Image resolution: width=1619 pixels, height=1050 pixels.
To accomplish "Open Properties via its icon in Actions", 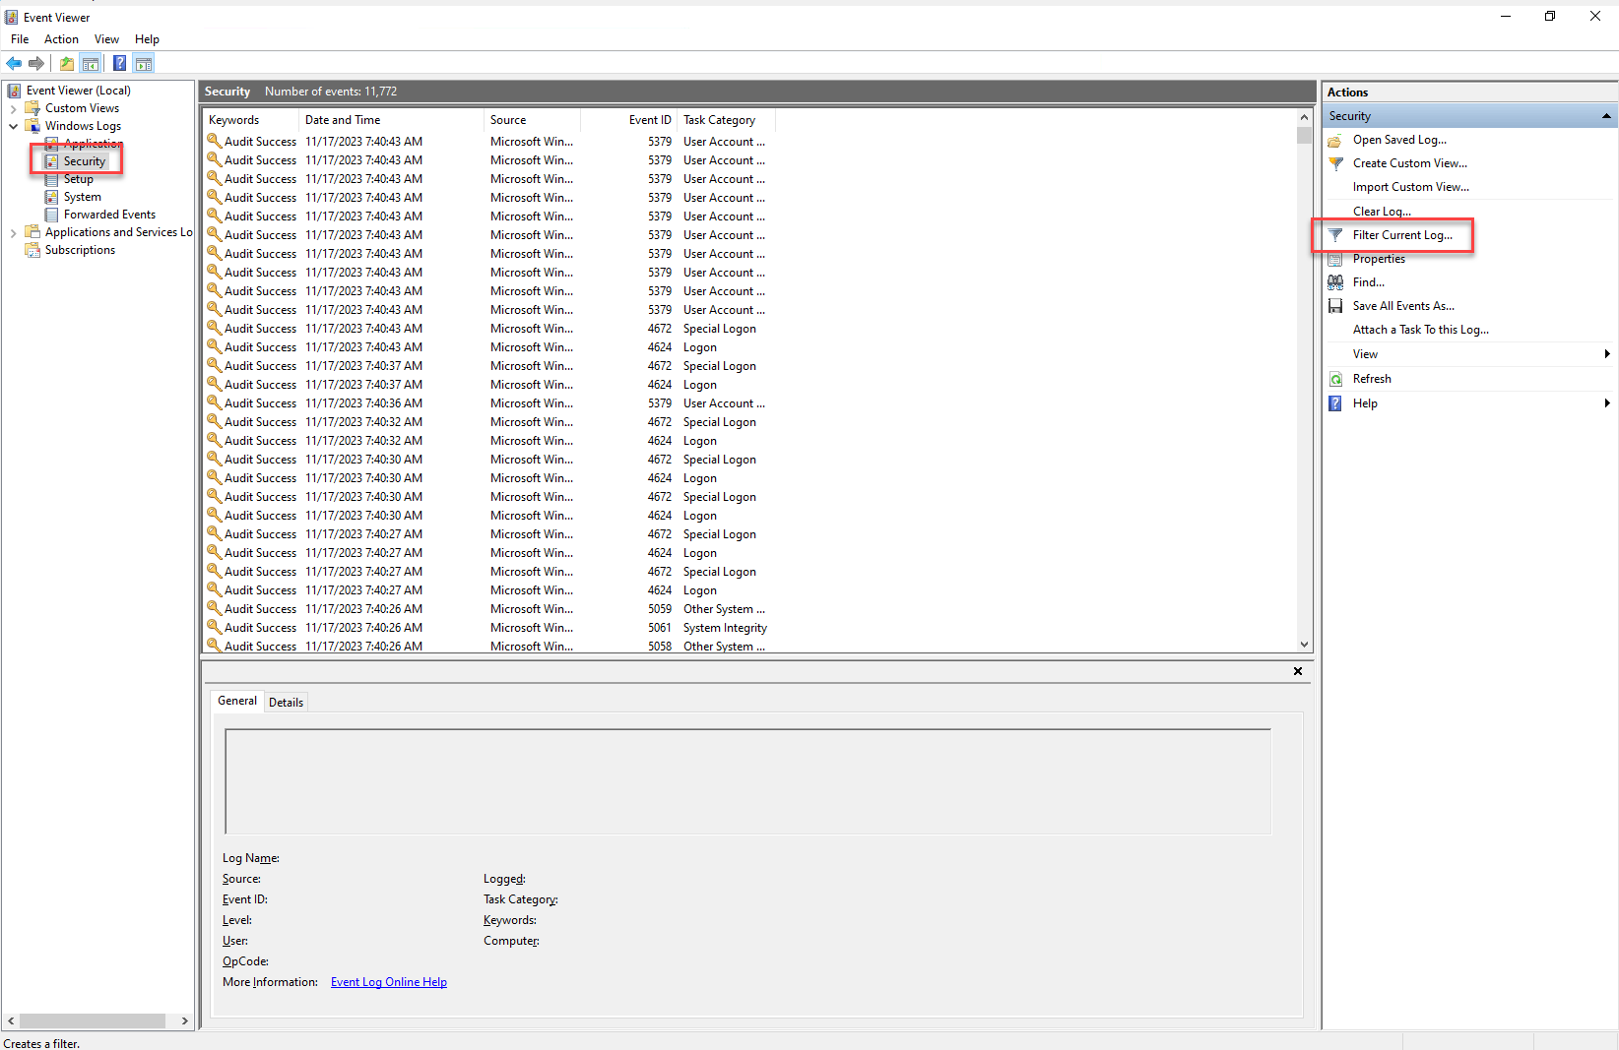I will point(1335,259).
